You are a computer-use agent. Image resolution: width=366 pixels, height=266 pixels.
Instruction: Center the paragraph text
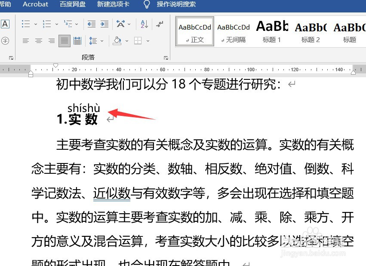pos(39,41)
